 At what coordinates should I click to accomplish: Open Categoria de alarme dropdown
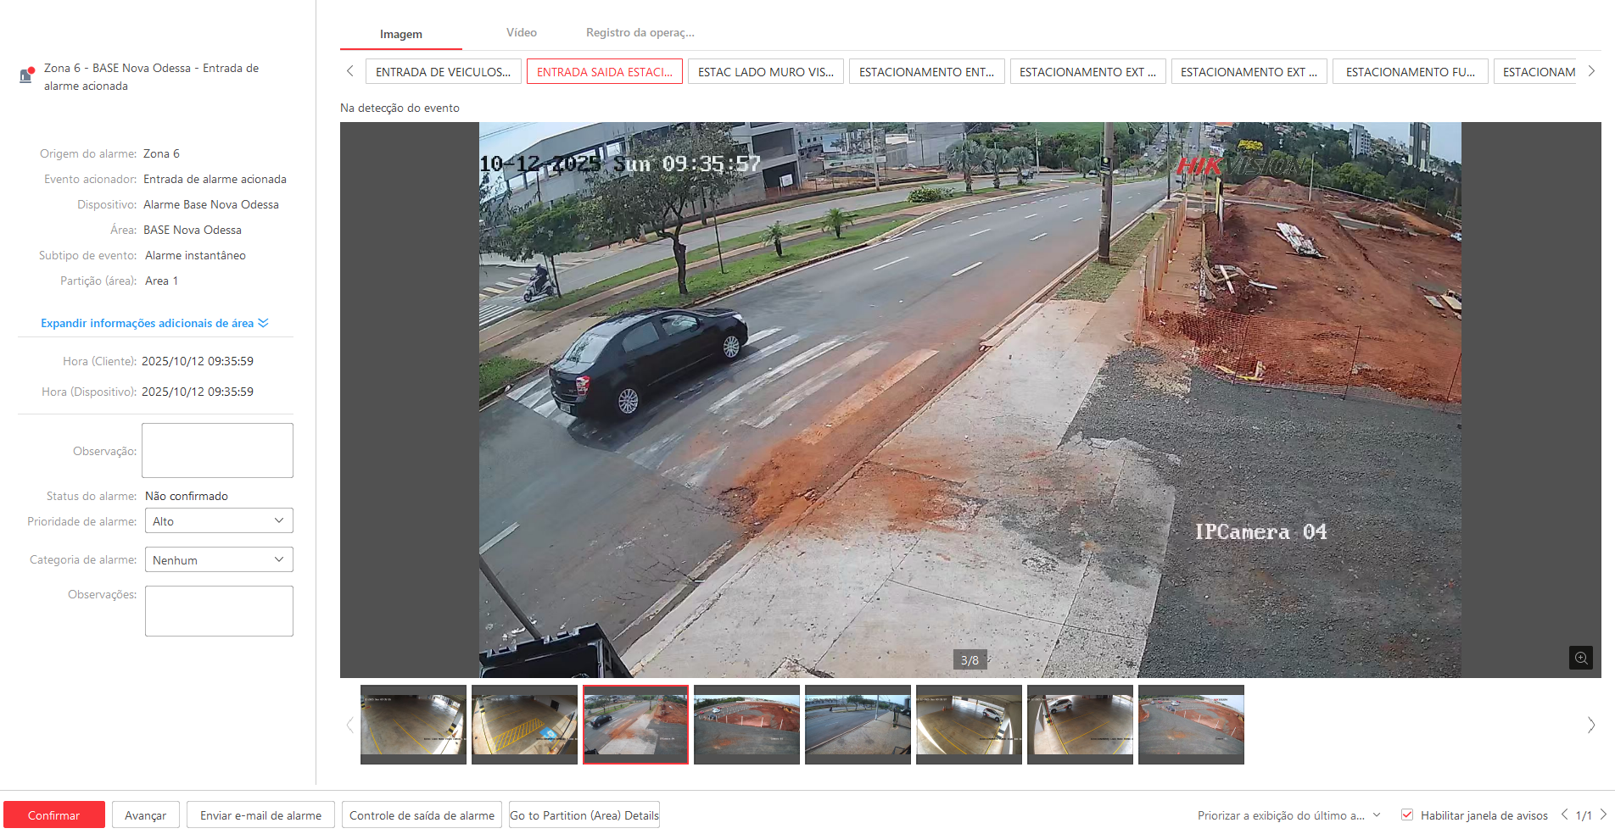(x=219, y=560)
